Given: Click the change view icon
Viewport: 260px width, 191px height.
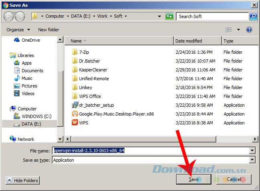Looking at the screenshot, I should point(229,30).
